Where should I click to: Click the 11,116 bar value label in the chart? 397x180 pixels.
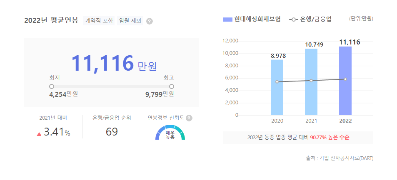(x=350, y=42)
